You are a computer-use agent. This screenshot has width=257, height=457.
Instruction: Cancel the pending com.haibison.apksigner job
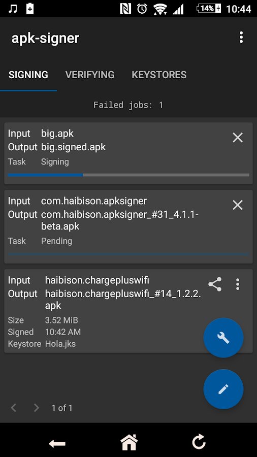tap(238, 205)
